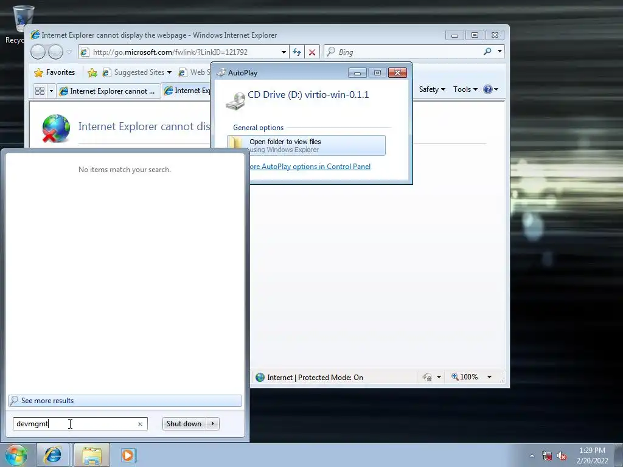
Task: Click the Show desktop button
Action: pyautogui.click(x=619, y=455)
